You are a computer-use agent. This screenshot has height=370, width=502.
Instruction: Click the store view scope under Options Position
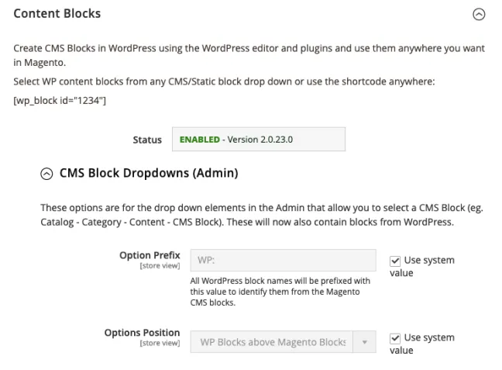click(160, 344)
